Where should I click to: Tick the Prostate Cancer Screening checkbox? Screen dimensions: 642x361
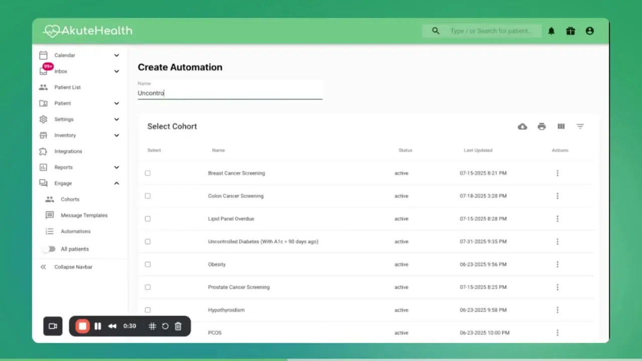(x=147, y=287)
